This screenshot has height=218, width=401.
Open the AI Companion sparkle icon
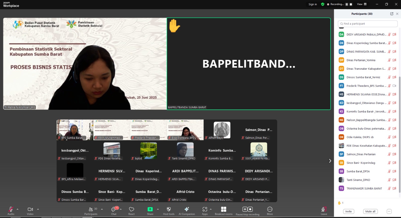pyautogui.click(x=187, y=209)
